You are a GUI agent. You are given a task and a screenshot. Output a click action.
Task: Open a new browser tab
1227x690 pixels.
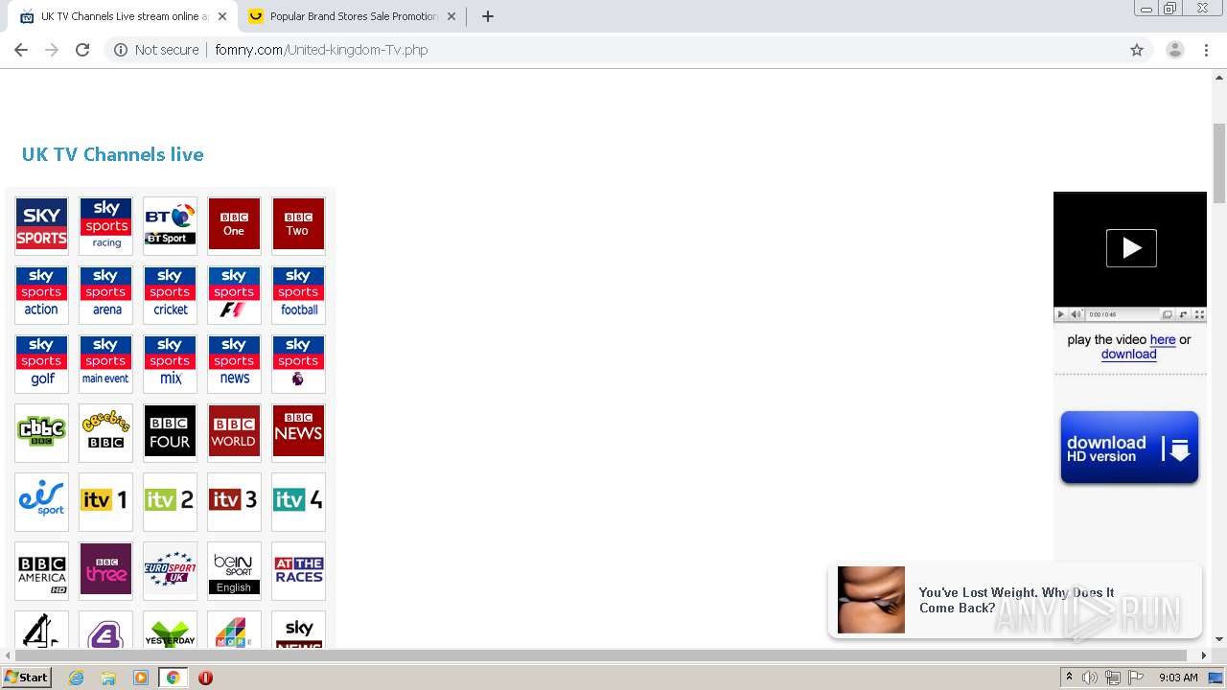487,16
